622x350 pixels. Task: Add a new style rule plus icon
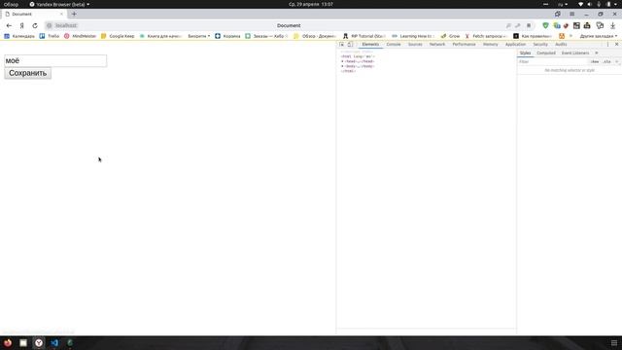pos(617,62)
